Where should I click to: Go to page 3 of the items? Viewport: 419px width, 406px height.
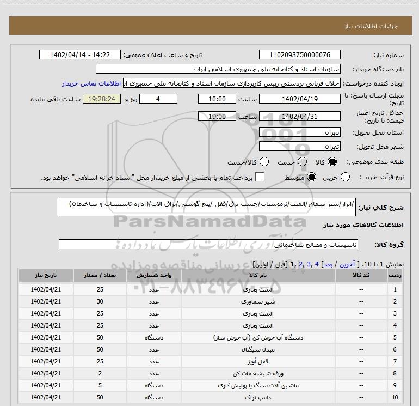(x=309, y=264)
